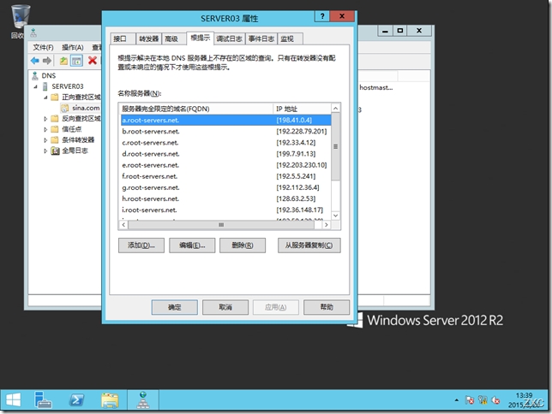The width and height of the screenshot is (552, 414).
Task: Select d.root-servers.net. row
Action: pos(225,154)
